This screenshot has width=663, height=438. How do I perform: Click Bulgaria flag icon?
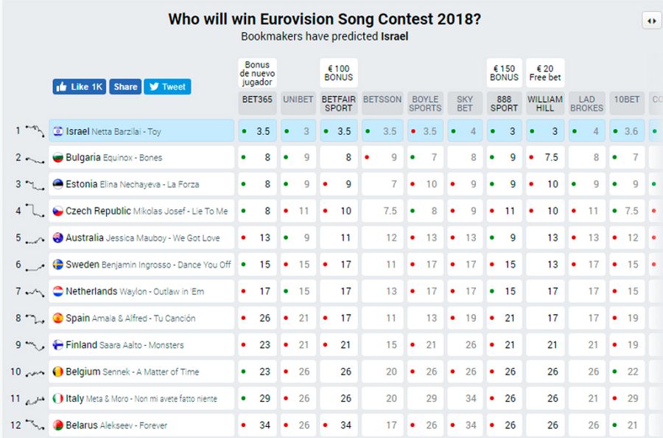[58, 158]
